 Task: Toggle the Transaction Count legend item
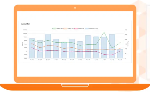[91, 28]
